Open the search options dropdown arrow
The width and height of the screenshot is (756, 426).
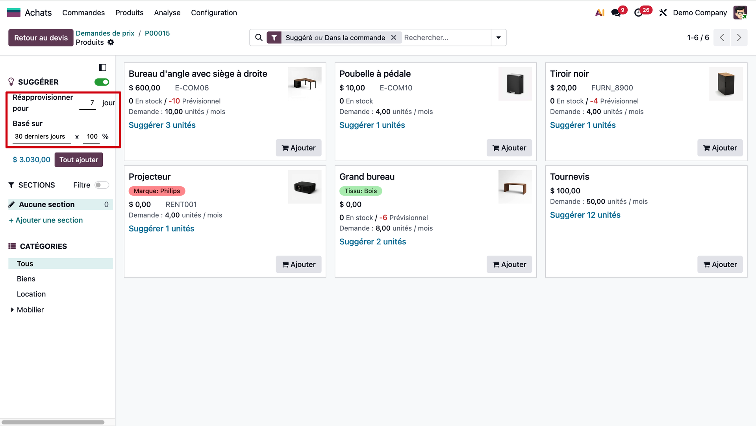coord(498,38)
